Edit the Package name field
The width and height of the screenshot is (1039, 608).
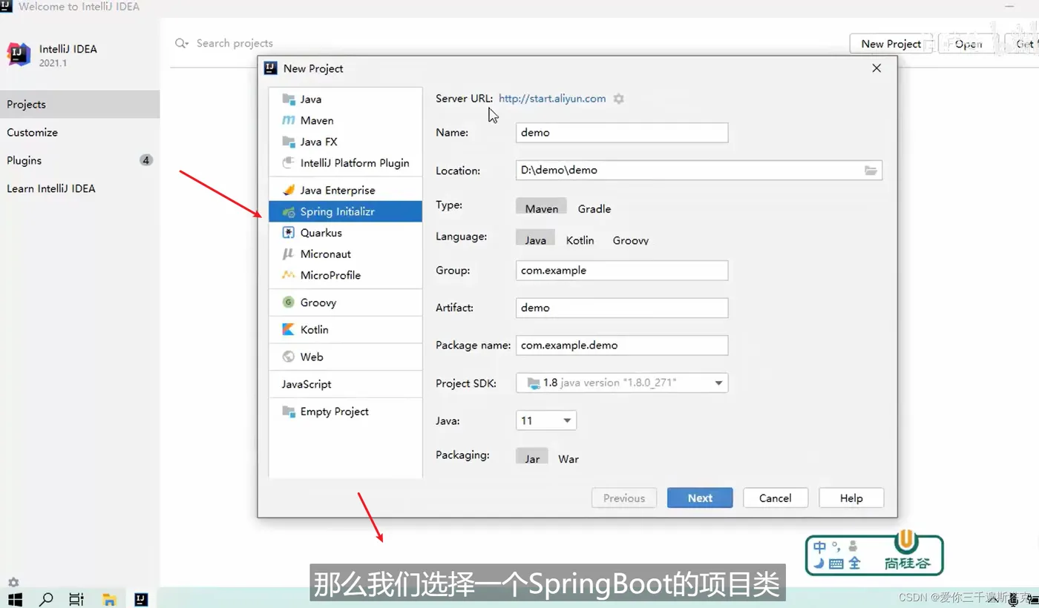(x=622, y=346)
